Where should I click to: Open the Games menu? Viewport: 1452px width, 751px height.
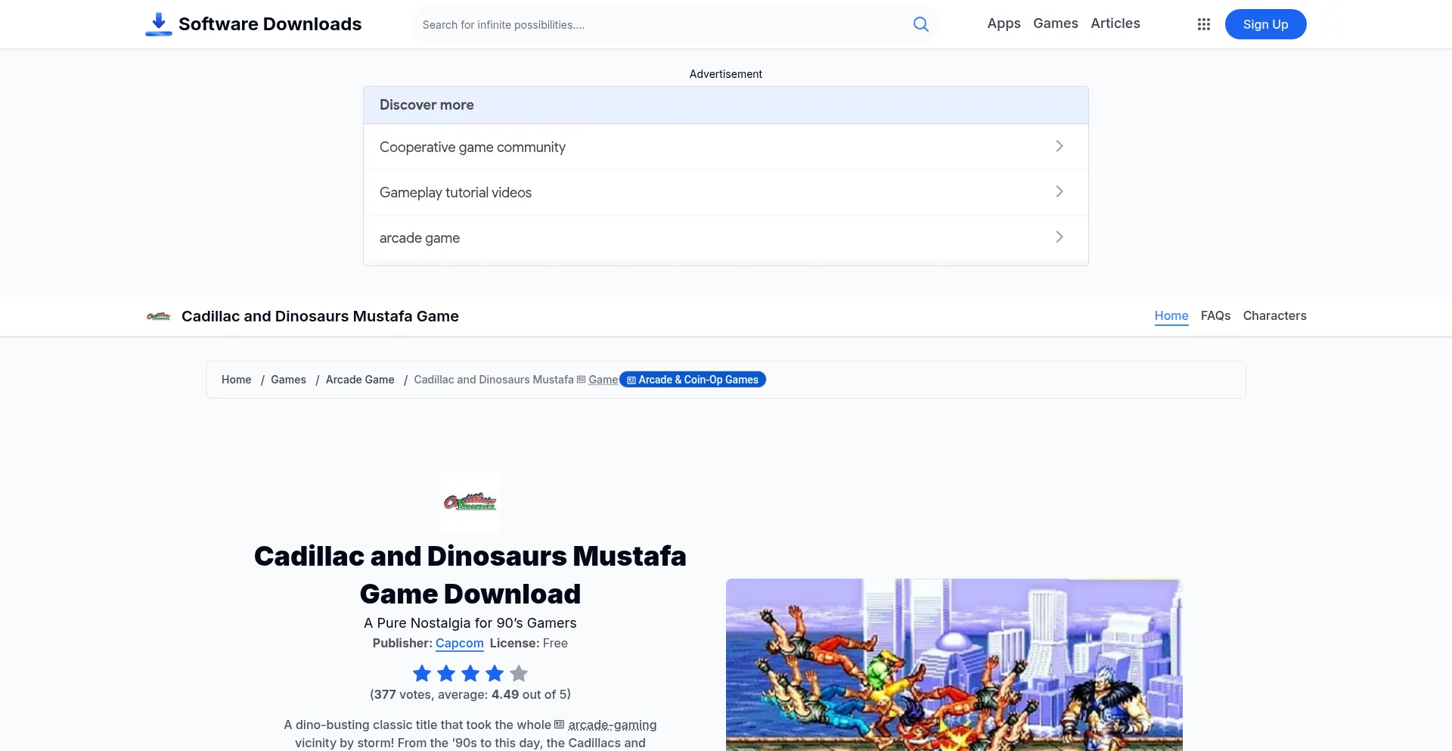pos(1056,23)
